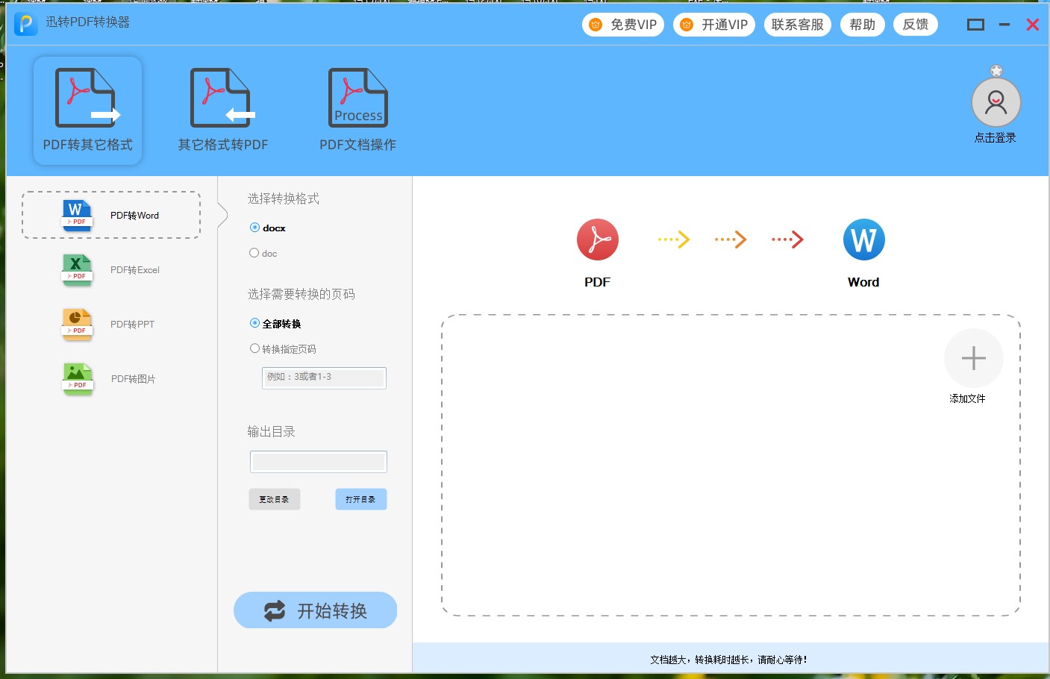Click the red PDF icon in conversion diagram
The image size is (1050, 679).
click(598, 240)
